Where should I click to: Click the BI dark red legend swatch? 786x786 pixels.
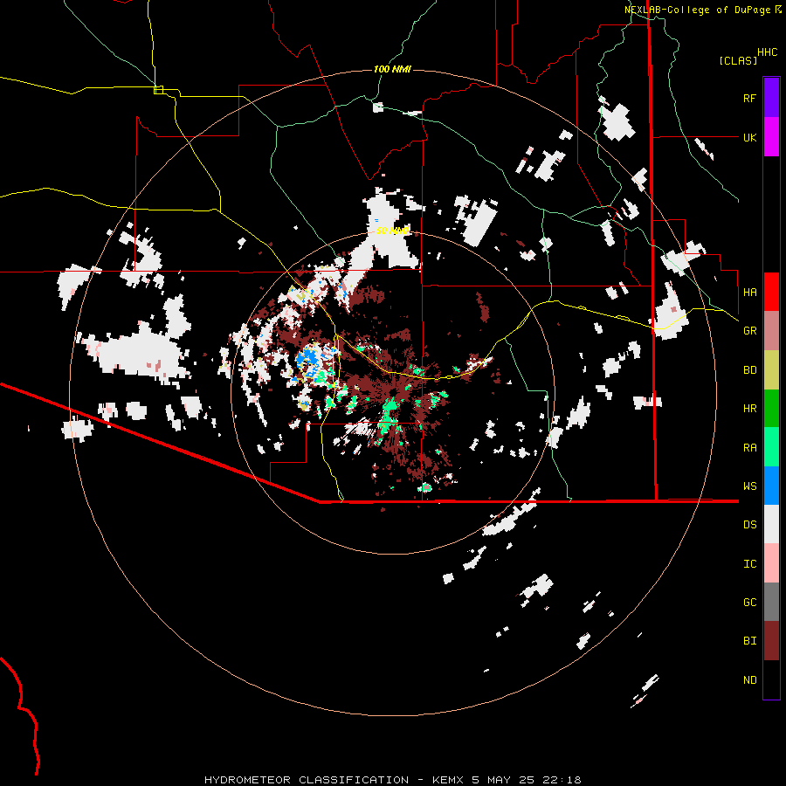tap(771, 641)
